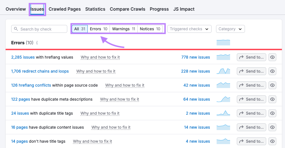The width and height of the screenshot is (285, 148).
Task: Toggle eye icon for duplicate content issues
Action: (x=272, y=127)
